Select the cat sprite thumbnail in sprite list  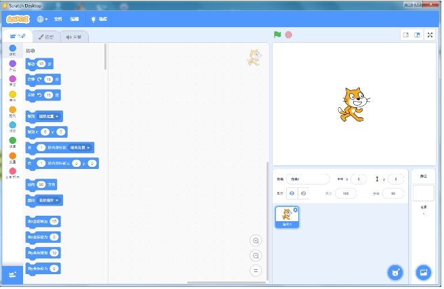coord(287,217)
